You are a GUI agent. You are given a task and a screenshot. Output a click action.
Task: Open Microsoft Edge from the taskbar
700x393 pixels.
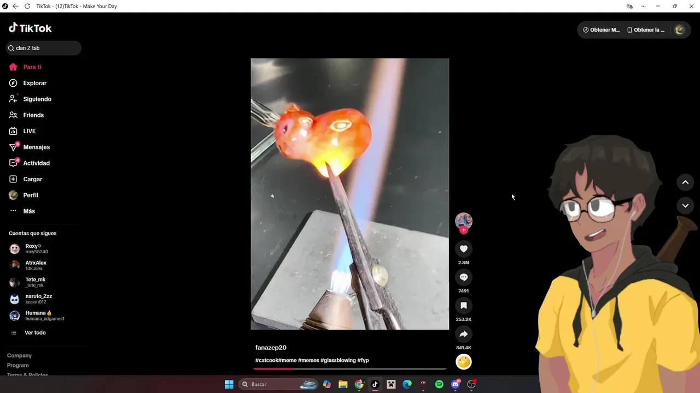(x=407, y=384)
